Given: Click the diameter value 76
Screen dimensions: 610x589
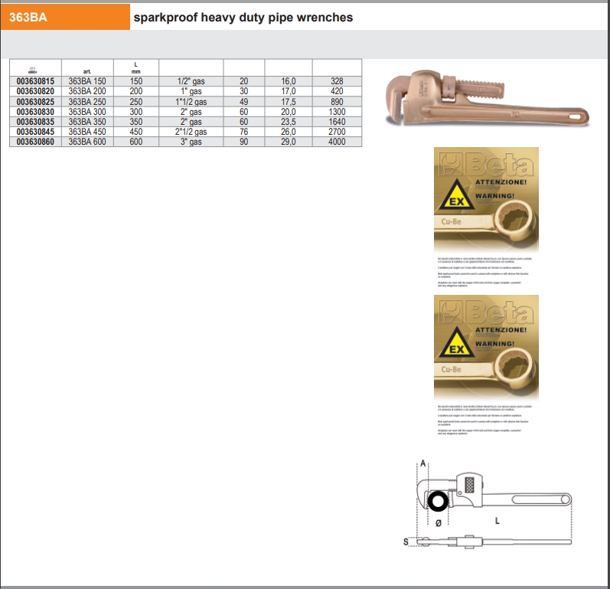Looking at the screenshot, I should [x=244, y=132].
